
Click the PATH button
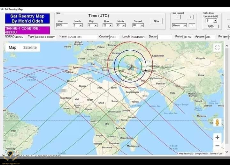pyautogui.click(x=211, y=26)
